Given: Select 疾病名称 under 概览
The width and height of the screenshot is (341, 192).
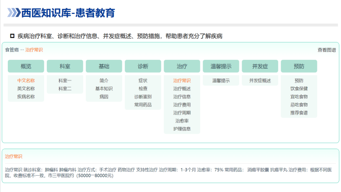Looking at the screenshot, I should coord(26,97).
